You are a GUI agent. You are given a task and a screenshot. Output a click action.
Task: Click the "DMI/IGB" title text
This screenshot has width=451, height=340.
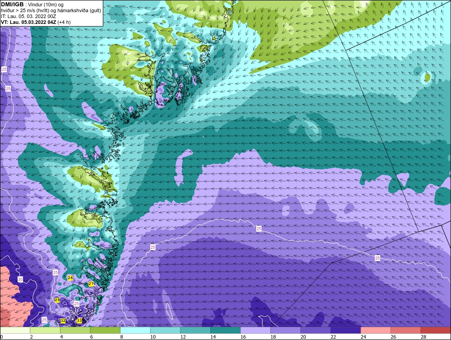pos(12,5)
